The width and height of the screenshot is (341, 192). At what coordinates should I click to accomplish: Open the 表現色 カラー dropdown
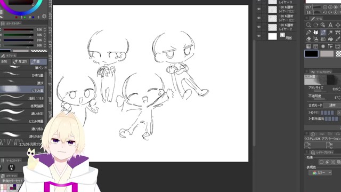(x=320, y=173)
